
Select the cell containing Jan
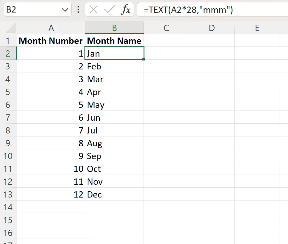(x=114, y=54)
